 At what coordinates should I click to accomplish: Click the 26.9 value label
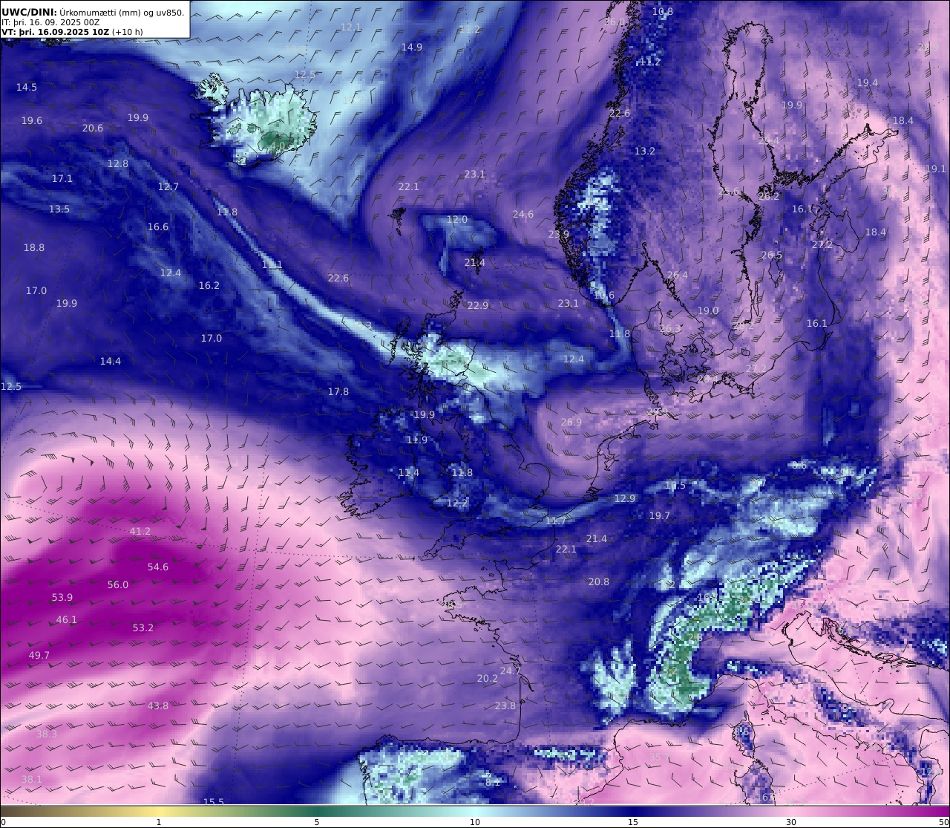point(571,422)
